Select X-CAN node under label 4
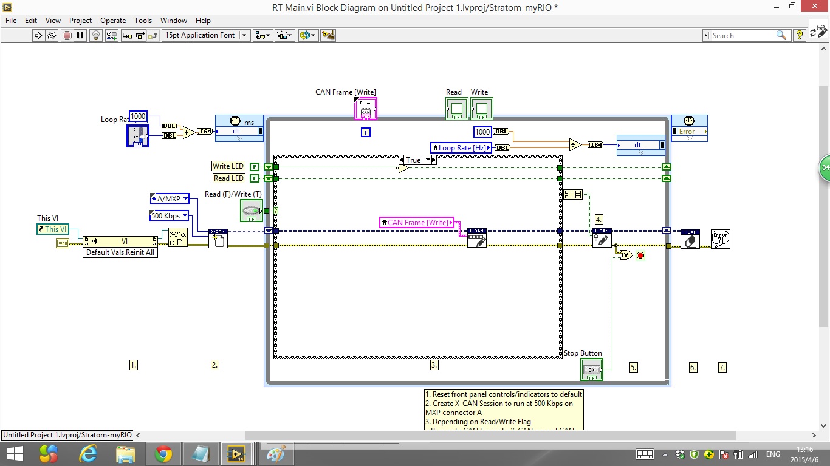 point(602,238)
